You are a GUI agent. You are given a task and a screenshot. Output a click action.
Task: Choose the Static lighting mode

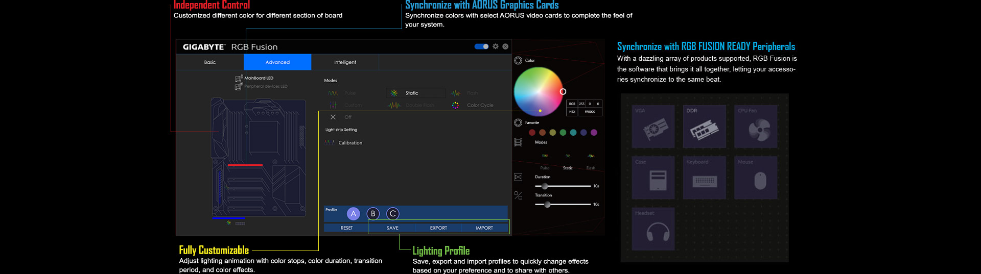pyautogui.click(x=415, y=93)
